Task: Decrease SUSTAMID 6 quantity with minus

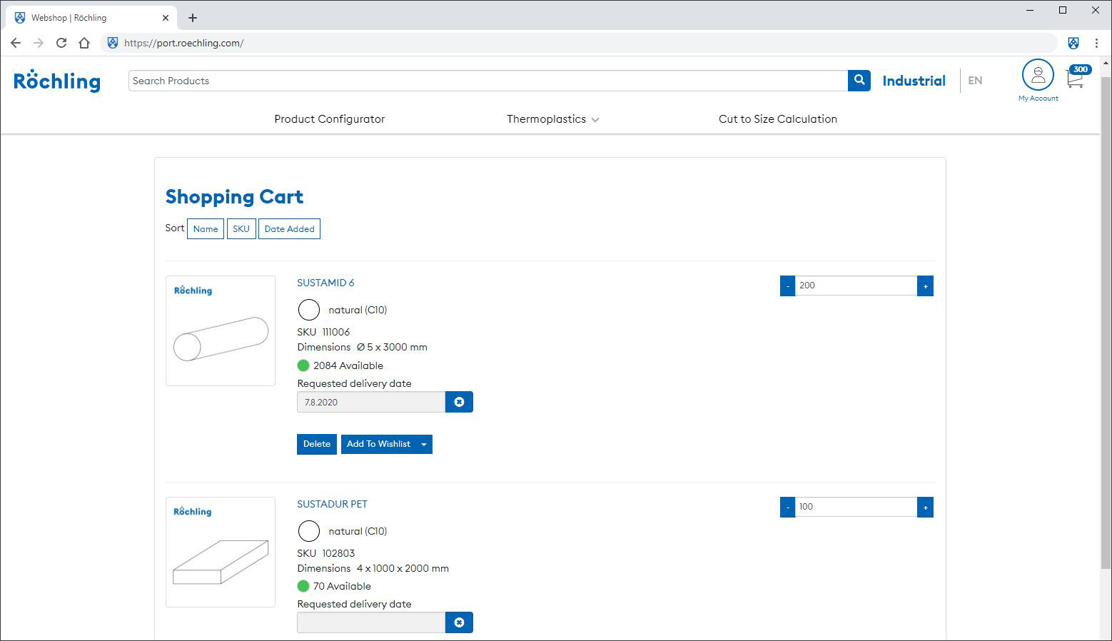Action: pyautogui.click(x=787, y=286)
